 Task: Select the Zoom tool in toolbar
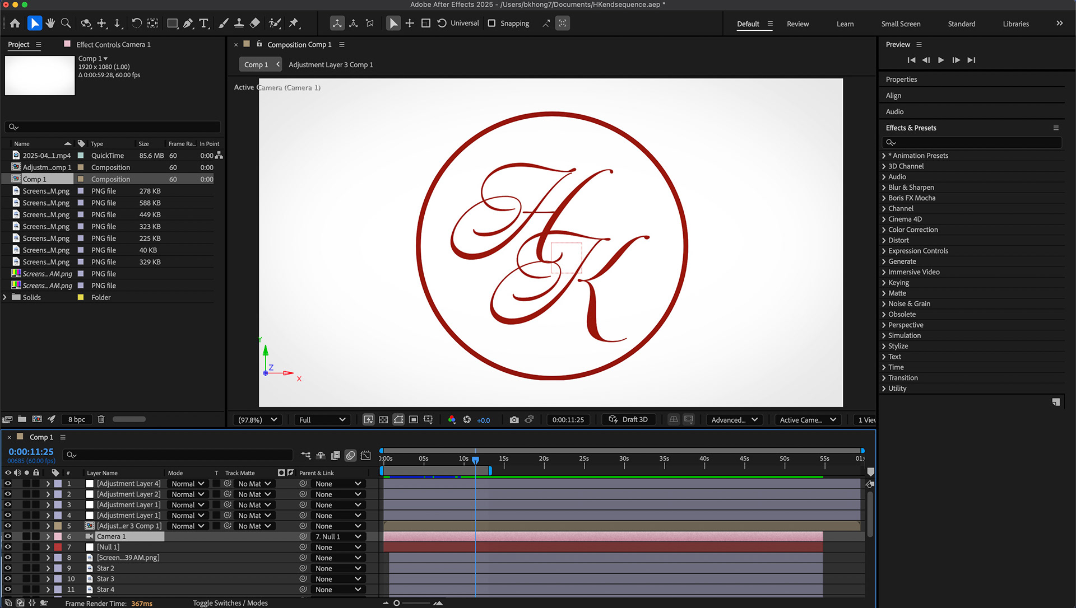(x=66, y=23)
